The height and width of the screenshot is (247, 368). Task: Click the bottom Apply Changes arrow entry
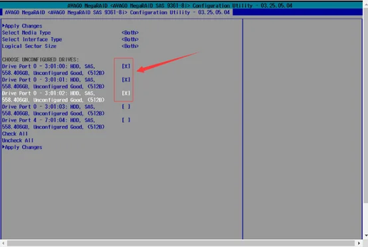coord(22,147)
